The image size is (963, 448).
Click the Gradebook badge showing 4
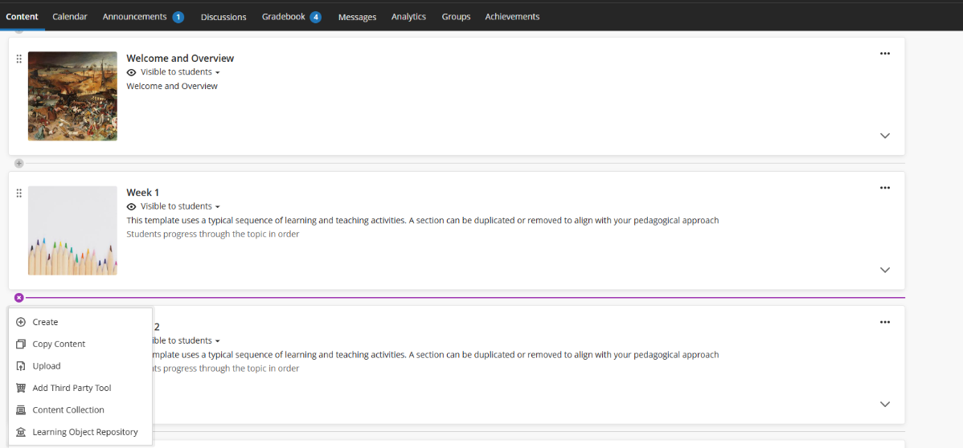pyautogui.click(x=316, y=17)
